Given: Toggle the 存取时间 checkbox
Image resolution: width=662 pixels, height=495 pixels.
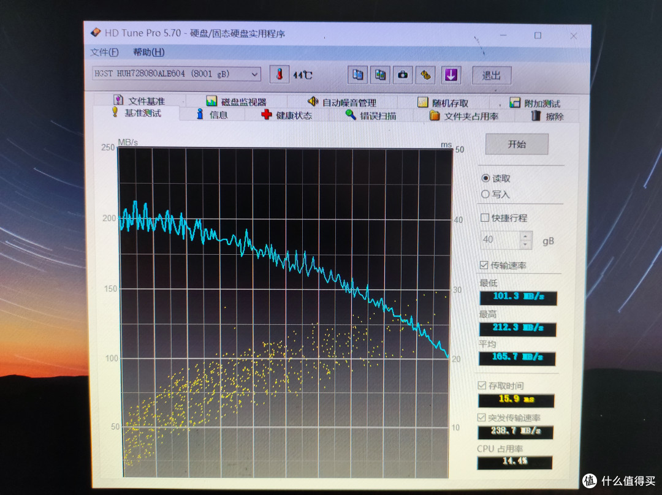Looking at the screenshot, I should (482, 385).
